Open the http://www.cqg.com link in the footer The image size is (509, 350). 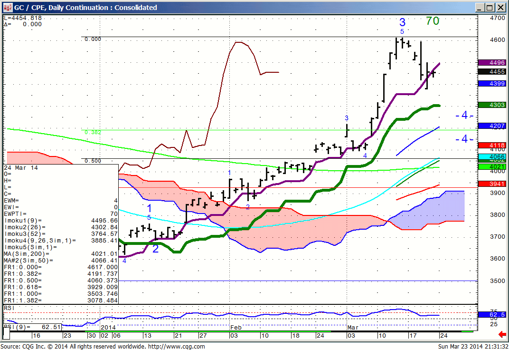(x=177, y=346)
